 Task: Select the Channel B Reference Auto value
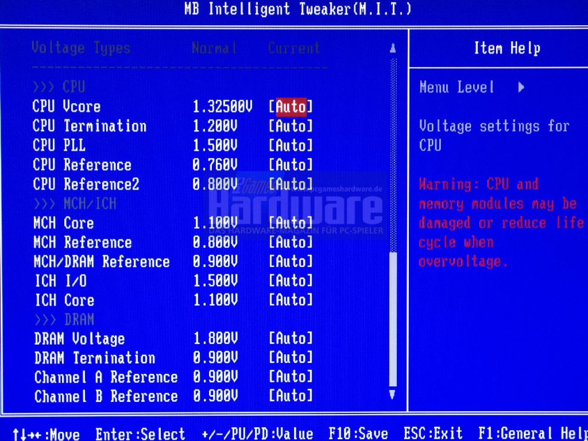tap(291, 396)
